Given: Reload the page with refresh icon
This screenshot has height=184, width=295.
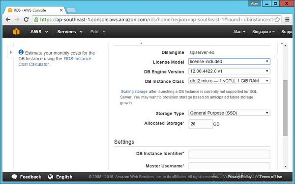Looking at the screenshot, I should tap(26, 20).
